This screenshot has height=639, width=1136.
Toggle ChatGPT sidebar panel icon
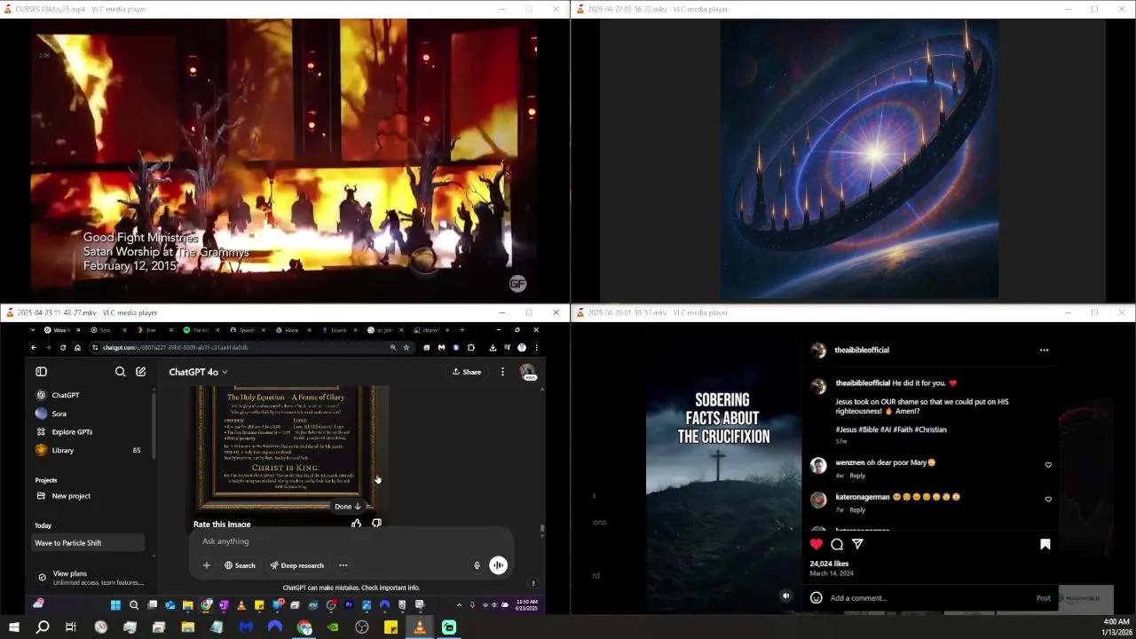[41, 372]
